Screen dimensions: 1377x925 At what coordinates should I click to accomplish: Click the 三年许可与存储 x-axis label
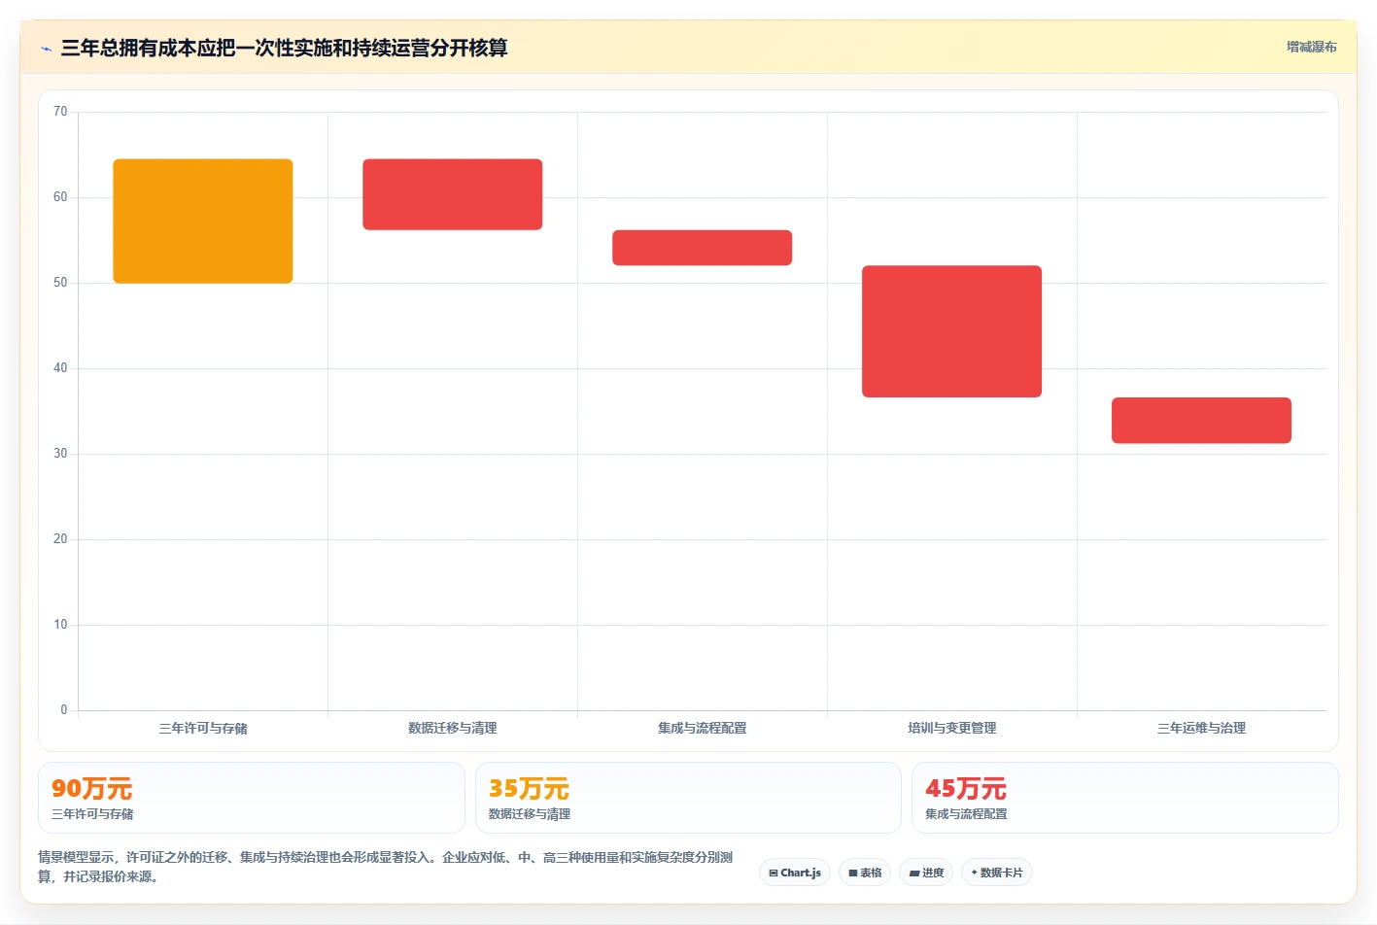click(203, 728)
